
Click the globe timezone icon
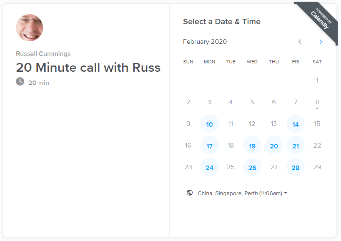pos(190,193)
